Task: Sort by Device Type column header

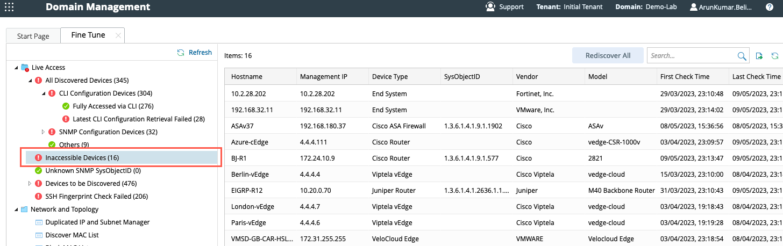Action: pyautogui.click(x=404, y=77)
